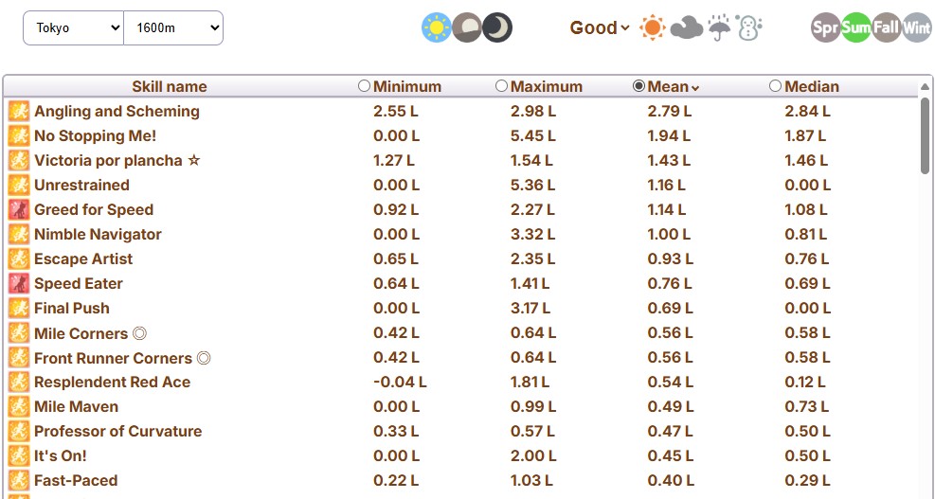Click the red Greed for Speed icon
The image size is (935, 499).
(19, 210)
